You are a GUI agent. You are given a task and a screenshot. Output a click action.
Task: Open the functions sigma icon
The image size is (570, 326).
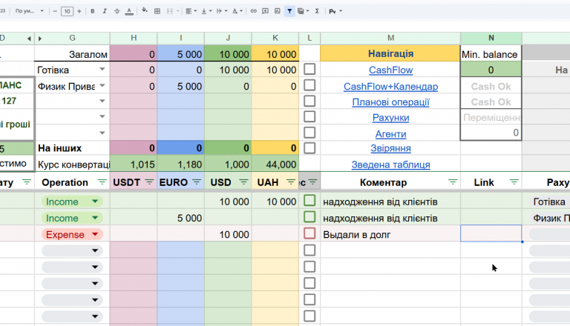pos(317,11)
